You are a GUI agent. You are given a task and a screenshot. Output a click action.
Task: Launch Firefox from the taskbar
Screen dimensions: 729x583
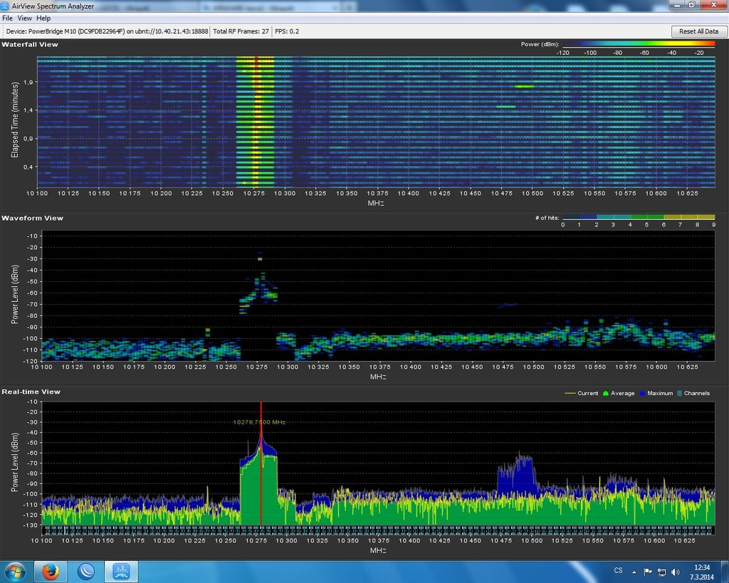(51, 572)
